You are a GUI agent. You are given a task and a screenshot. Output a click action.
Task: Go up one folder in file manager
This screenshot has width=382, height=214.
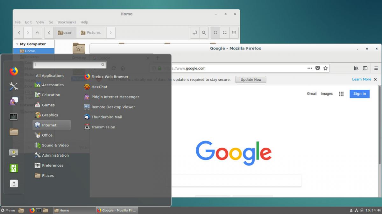(38, 33)
